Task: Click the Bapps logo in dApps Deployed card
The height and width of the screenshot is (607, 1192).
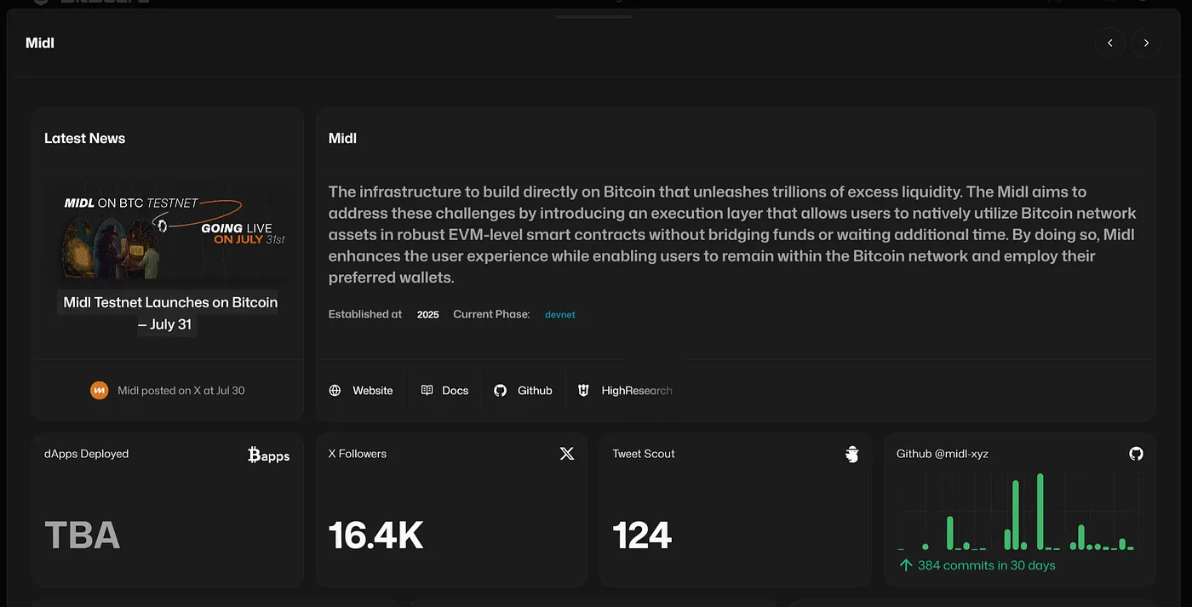Action: 268,455
